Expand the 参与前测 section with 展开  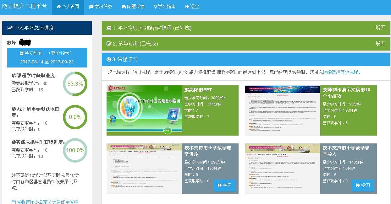click(x=380, y=43)
